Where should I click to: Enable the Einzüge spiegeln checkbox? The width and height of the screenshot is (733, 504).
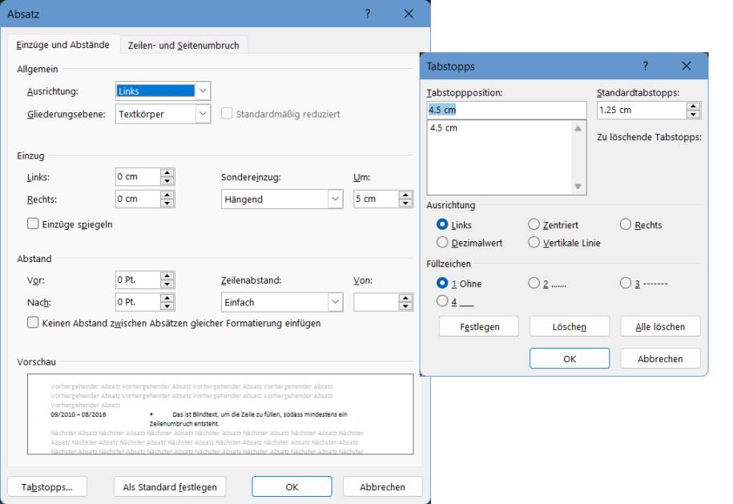(x=33, y=224)
